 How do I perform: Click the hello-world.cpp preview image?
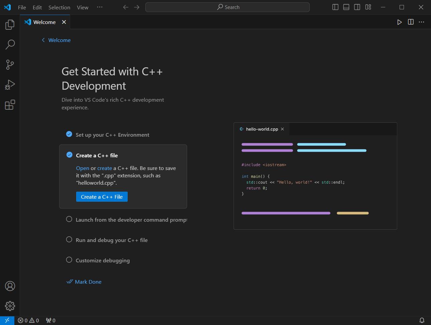click(315, 176)
